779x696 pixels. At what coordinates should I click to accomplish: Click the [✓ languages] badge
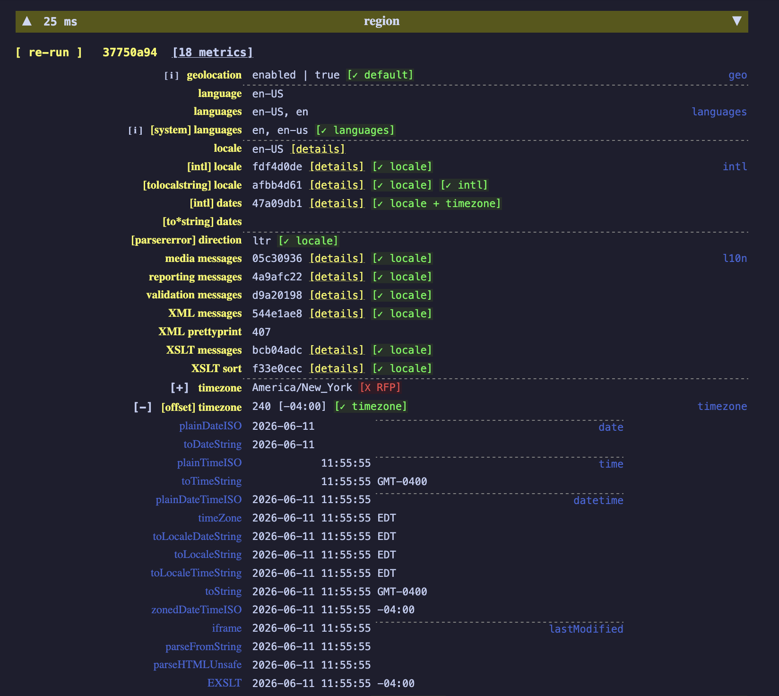pyautogui.click(x=355, y=130)
